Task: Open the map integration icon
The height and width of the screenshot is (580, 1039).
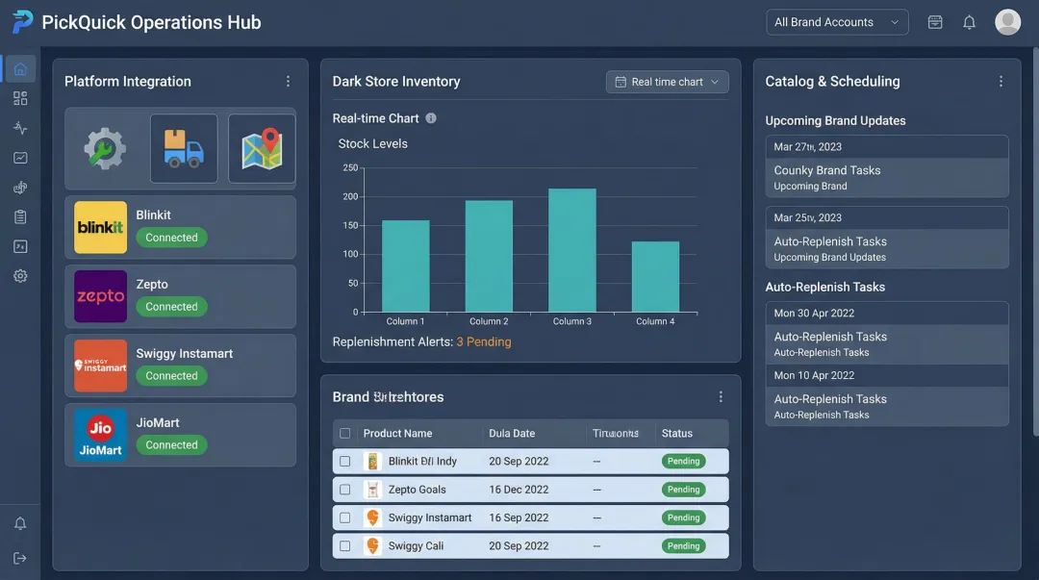Action: [x=261, y=150]
